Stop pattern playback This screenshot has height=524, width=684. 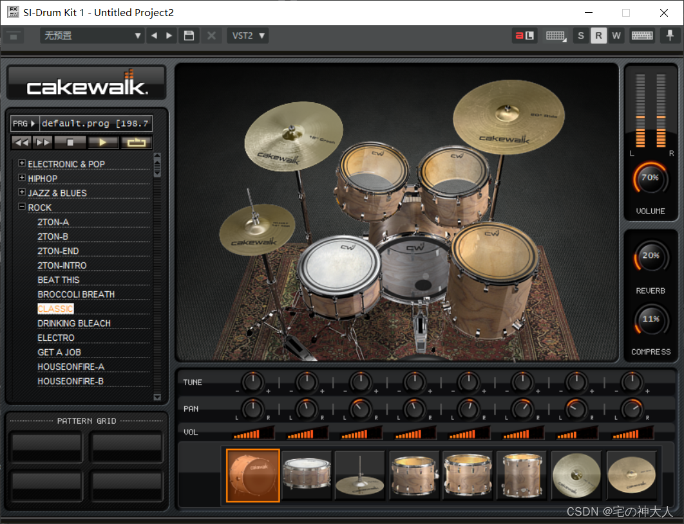(70, 143)
